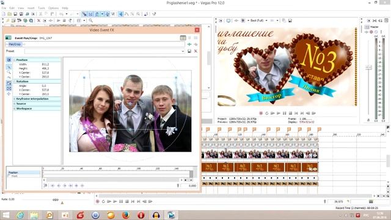The width and height of the screenshot is (391, 220).
Task: Select the Normal edit tool in Pan/Crop
Action: [x=9, y=67]
